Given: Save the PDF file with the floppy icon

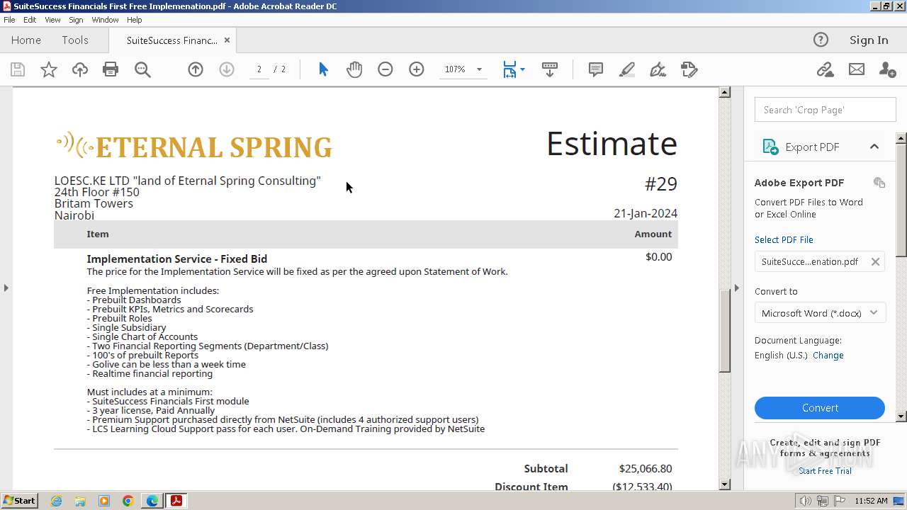Looking at the screenshot, I should (x=18, y=69).
